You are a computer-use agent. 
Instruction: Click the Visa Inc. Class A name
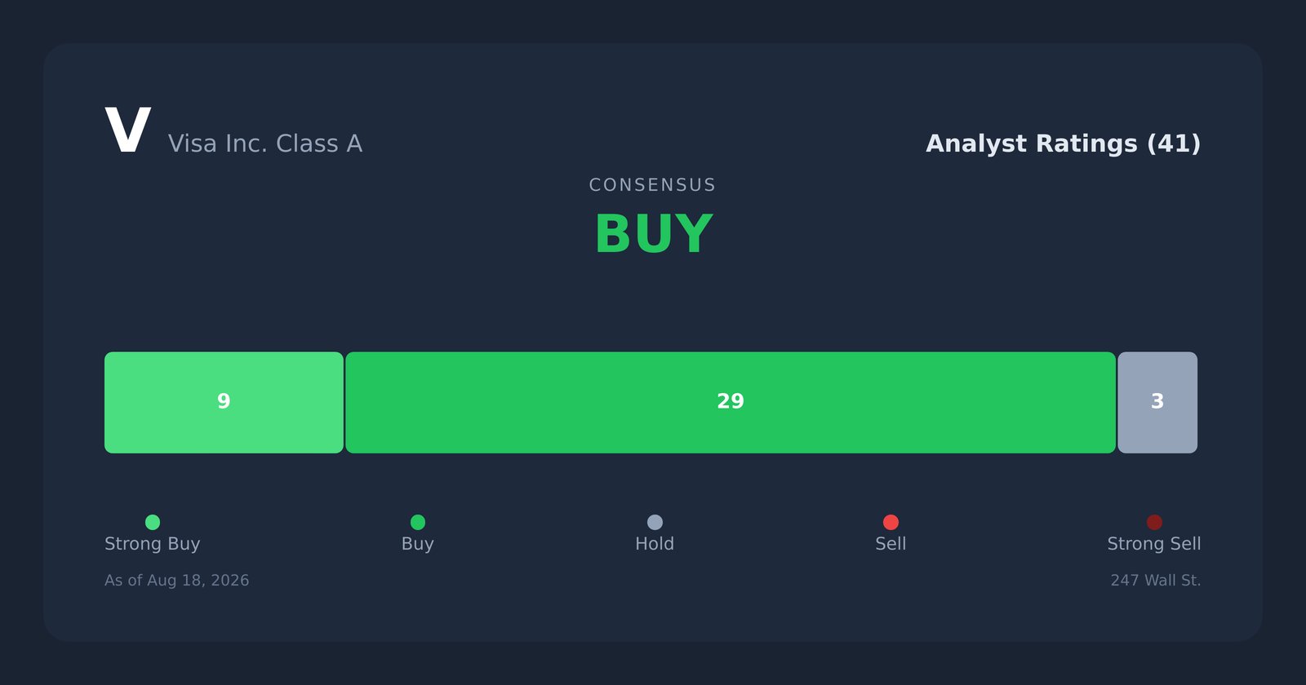(x=265, y=144)
